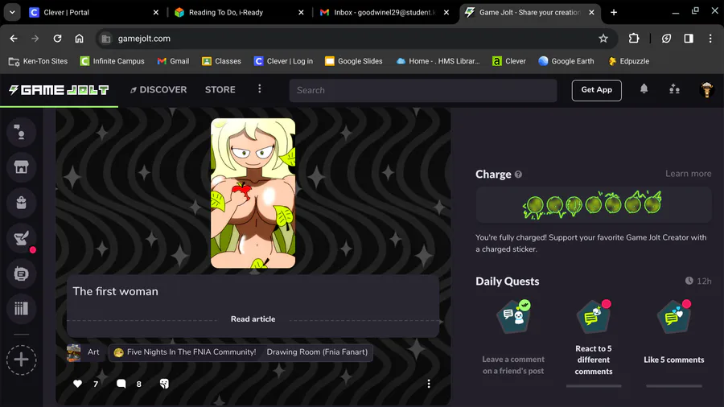This screenshot has height=407, width=724.
Task: Open the sidebar icon with red dot
Action: point(21,239)
